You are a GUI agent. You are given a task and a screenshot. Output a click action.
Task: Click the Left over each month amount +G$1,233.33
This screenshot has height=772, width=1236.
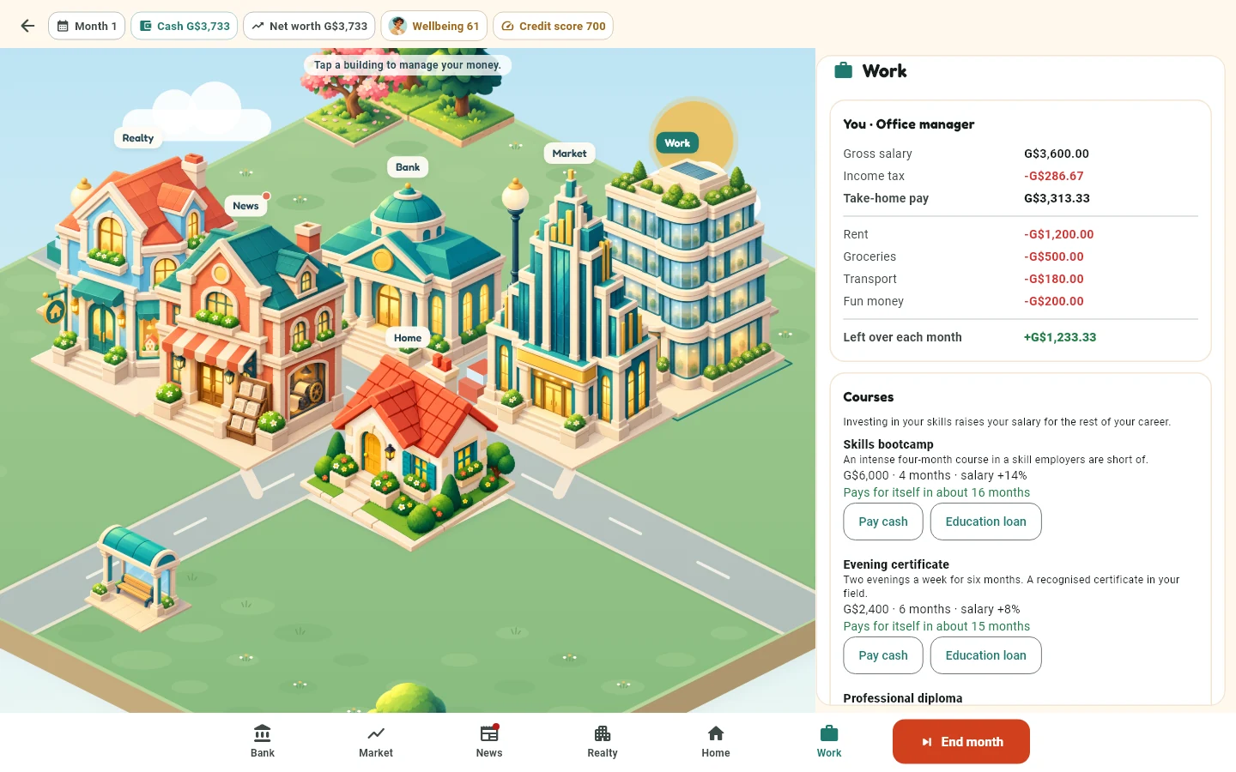click(x=1060, y=337)
